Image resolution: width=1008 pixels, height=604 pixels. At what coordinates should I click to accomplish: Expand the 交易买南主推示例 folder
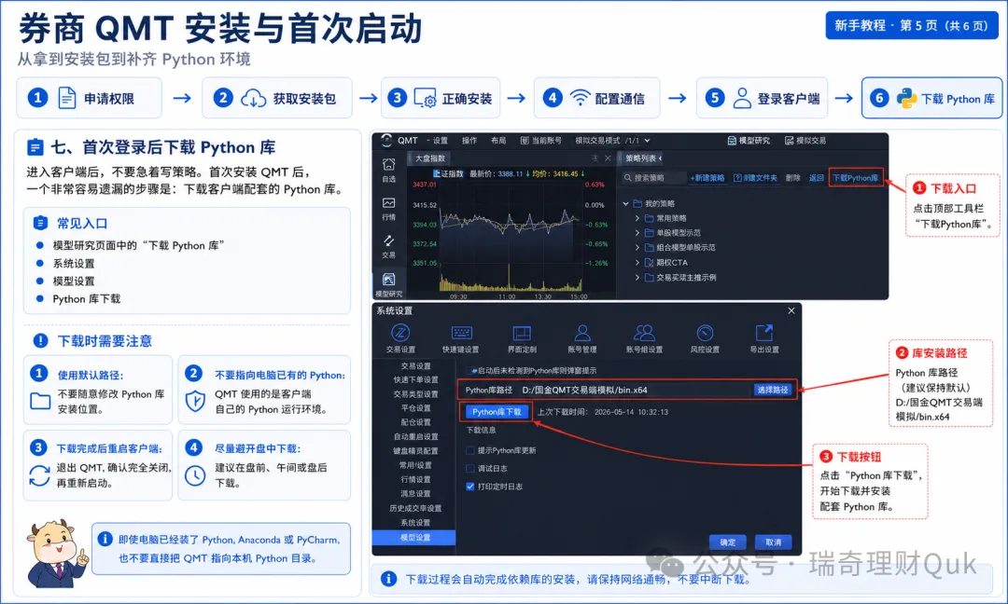[637, 278]
